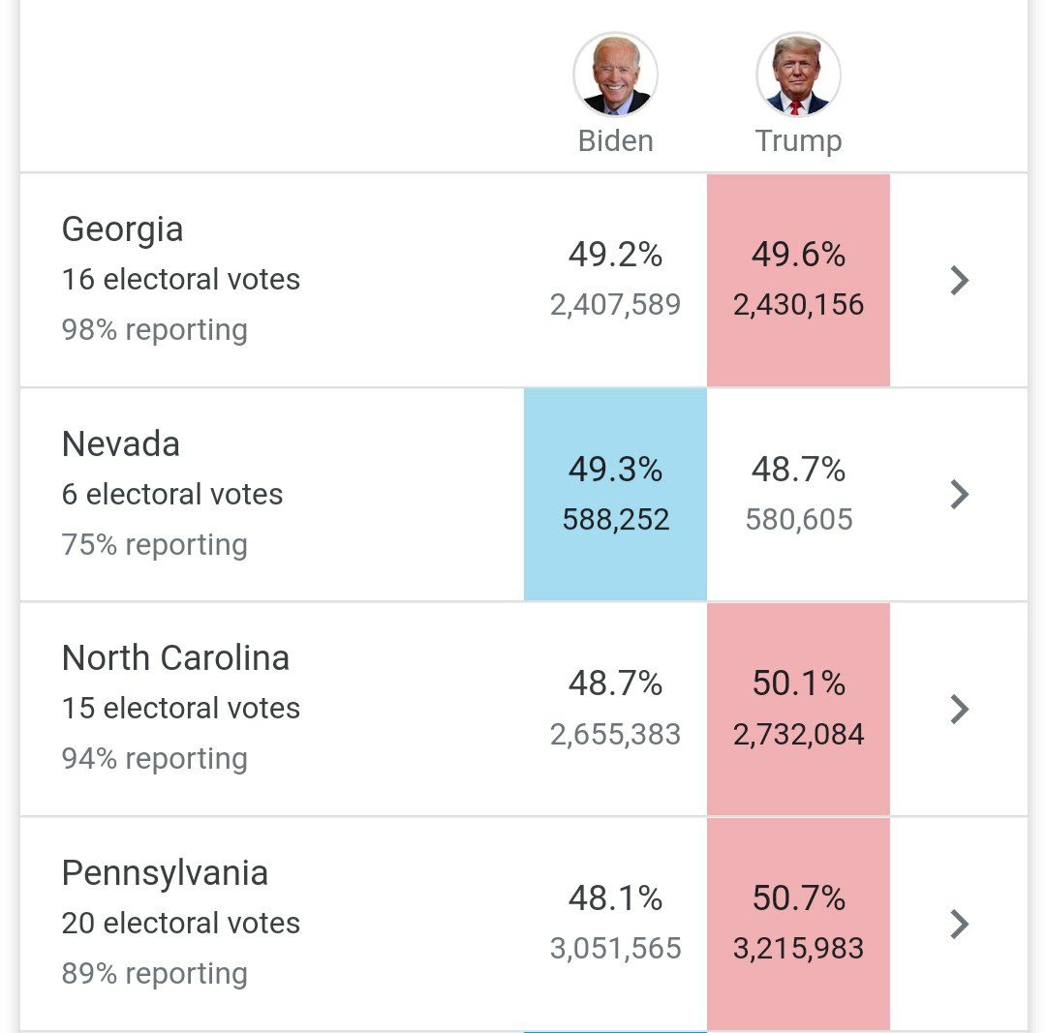The width and height of the screenshot is (1046, 1033).
Task: Click Biden's blue 49.3% Nevada cell
Action: tap(615, 495)
